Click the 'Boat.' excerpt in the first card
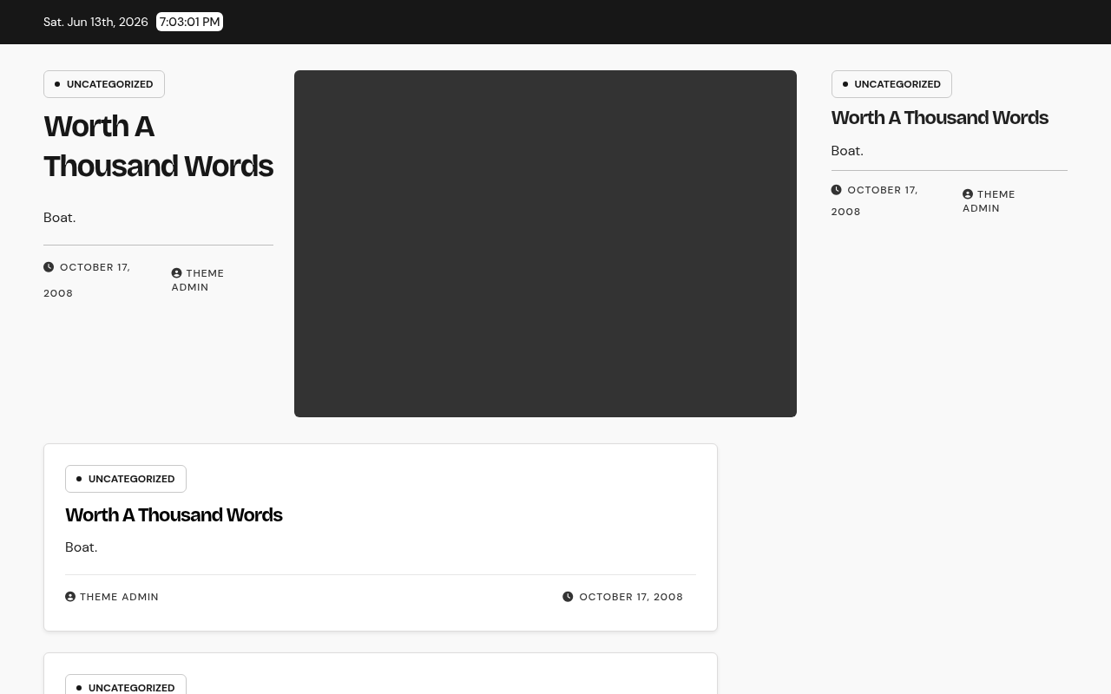 pyautogui.click(x=82, y=547)
